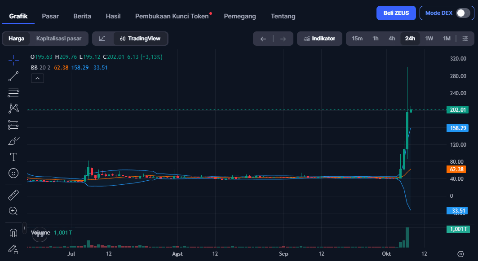Switch to Harga view
The image size is (478, 261).
coord(17,39)
